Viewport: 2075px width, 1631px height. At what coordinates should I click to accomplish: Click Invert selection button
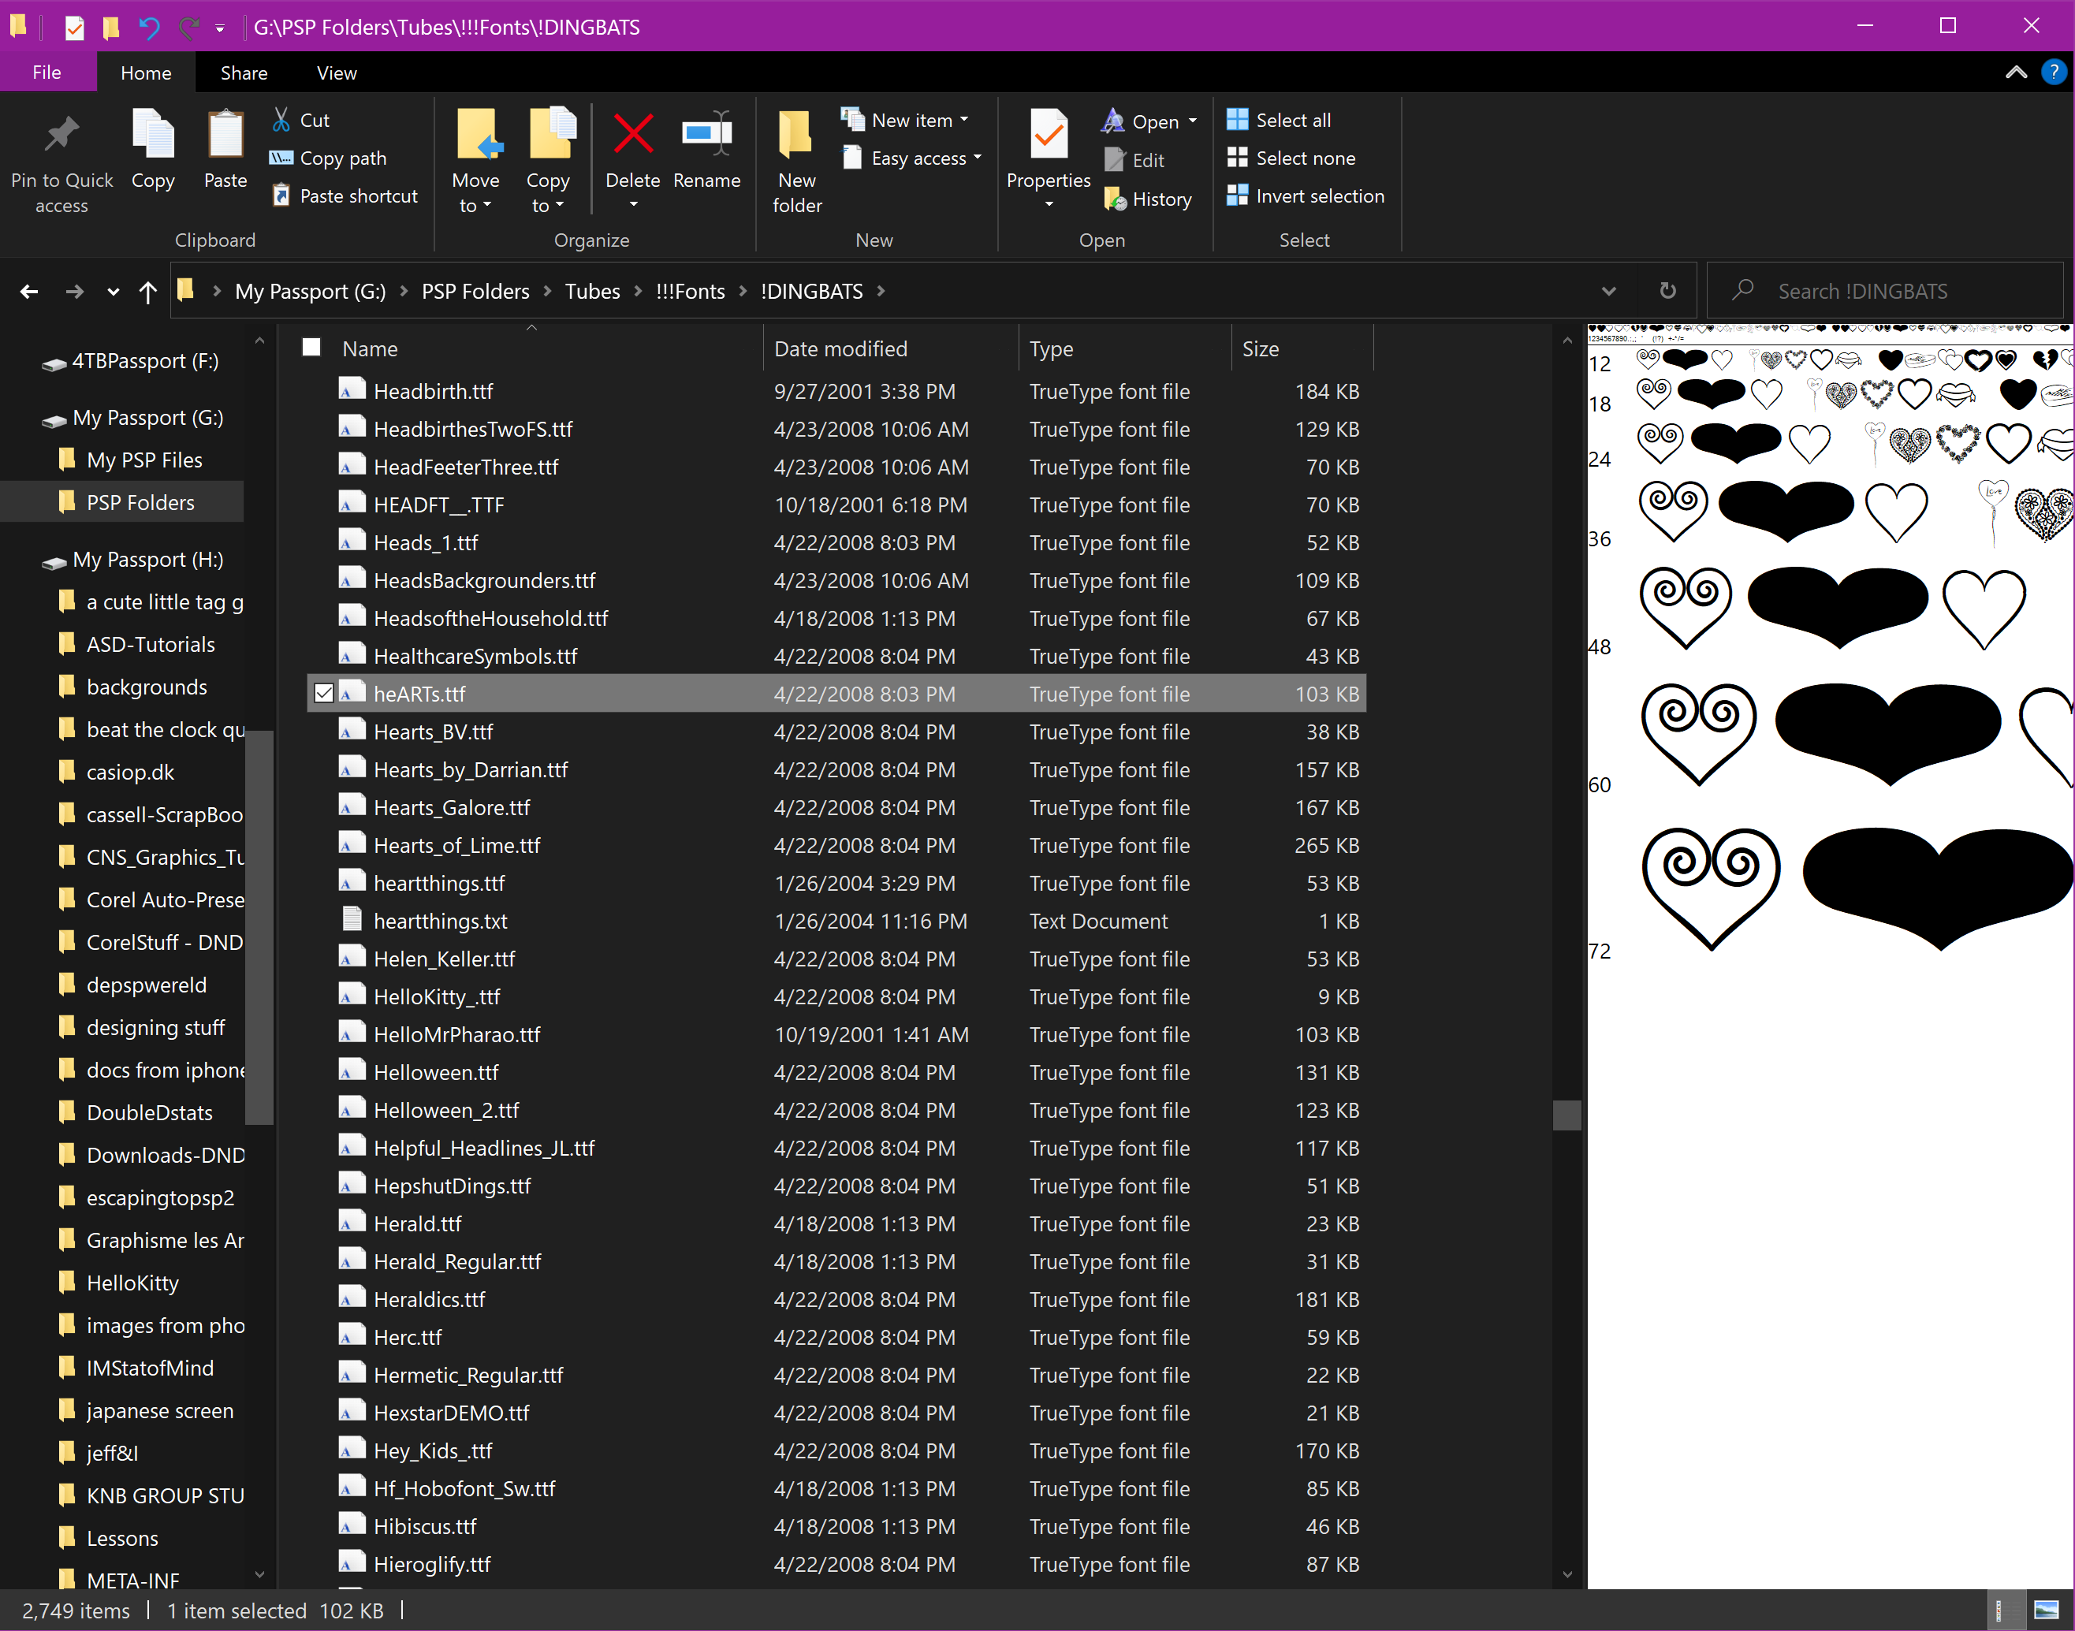(1306, 195)
